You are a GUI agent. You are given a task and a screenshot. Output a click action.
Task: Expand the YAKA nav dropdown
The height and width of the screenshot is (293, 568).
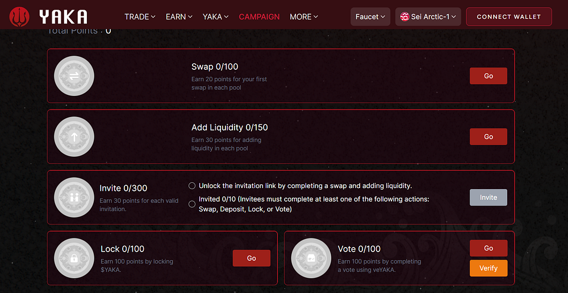coord(215,16)
